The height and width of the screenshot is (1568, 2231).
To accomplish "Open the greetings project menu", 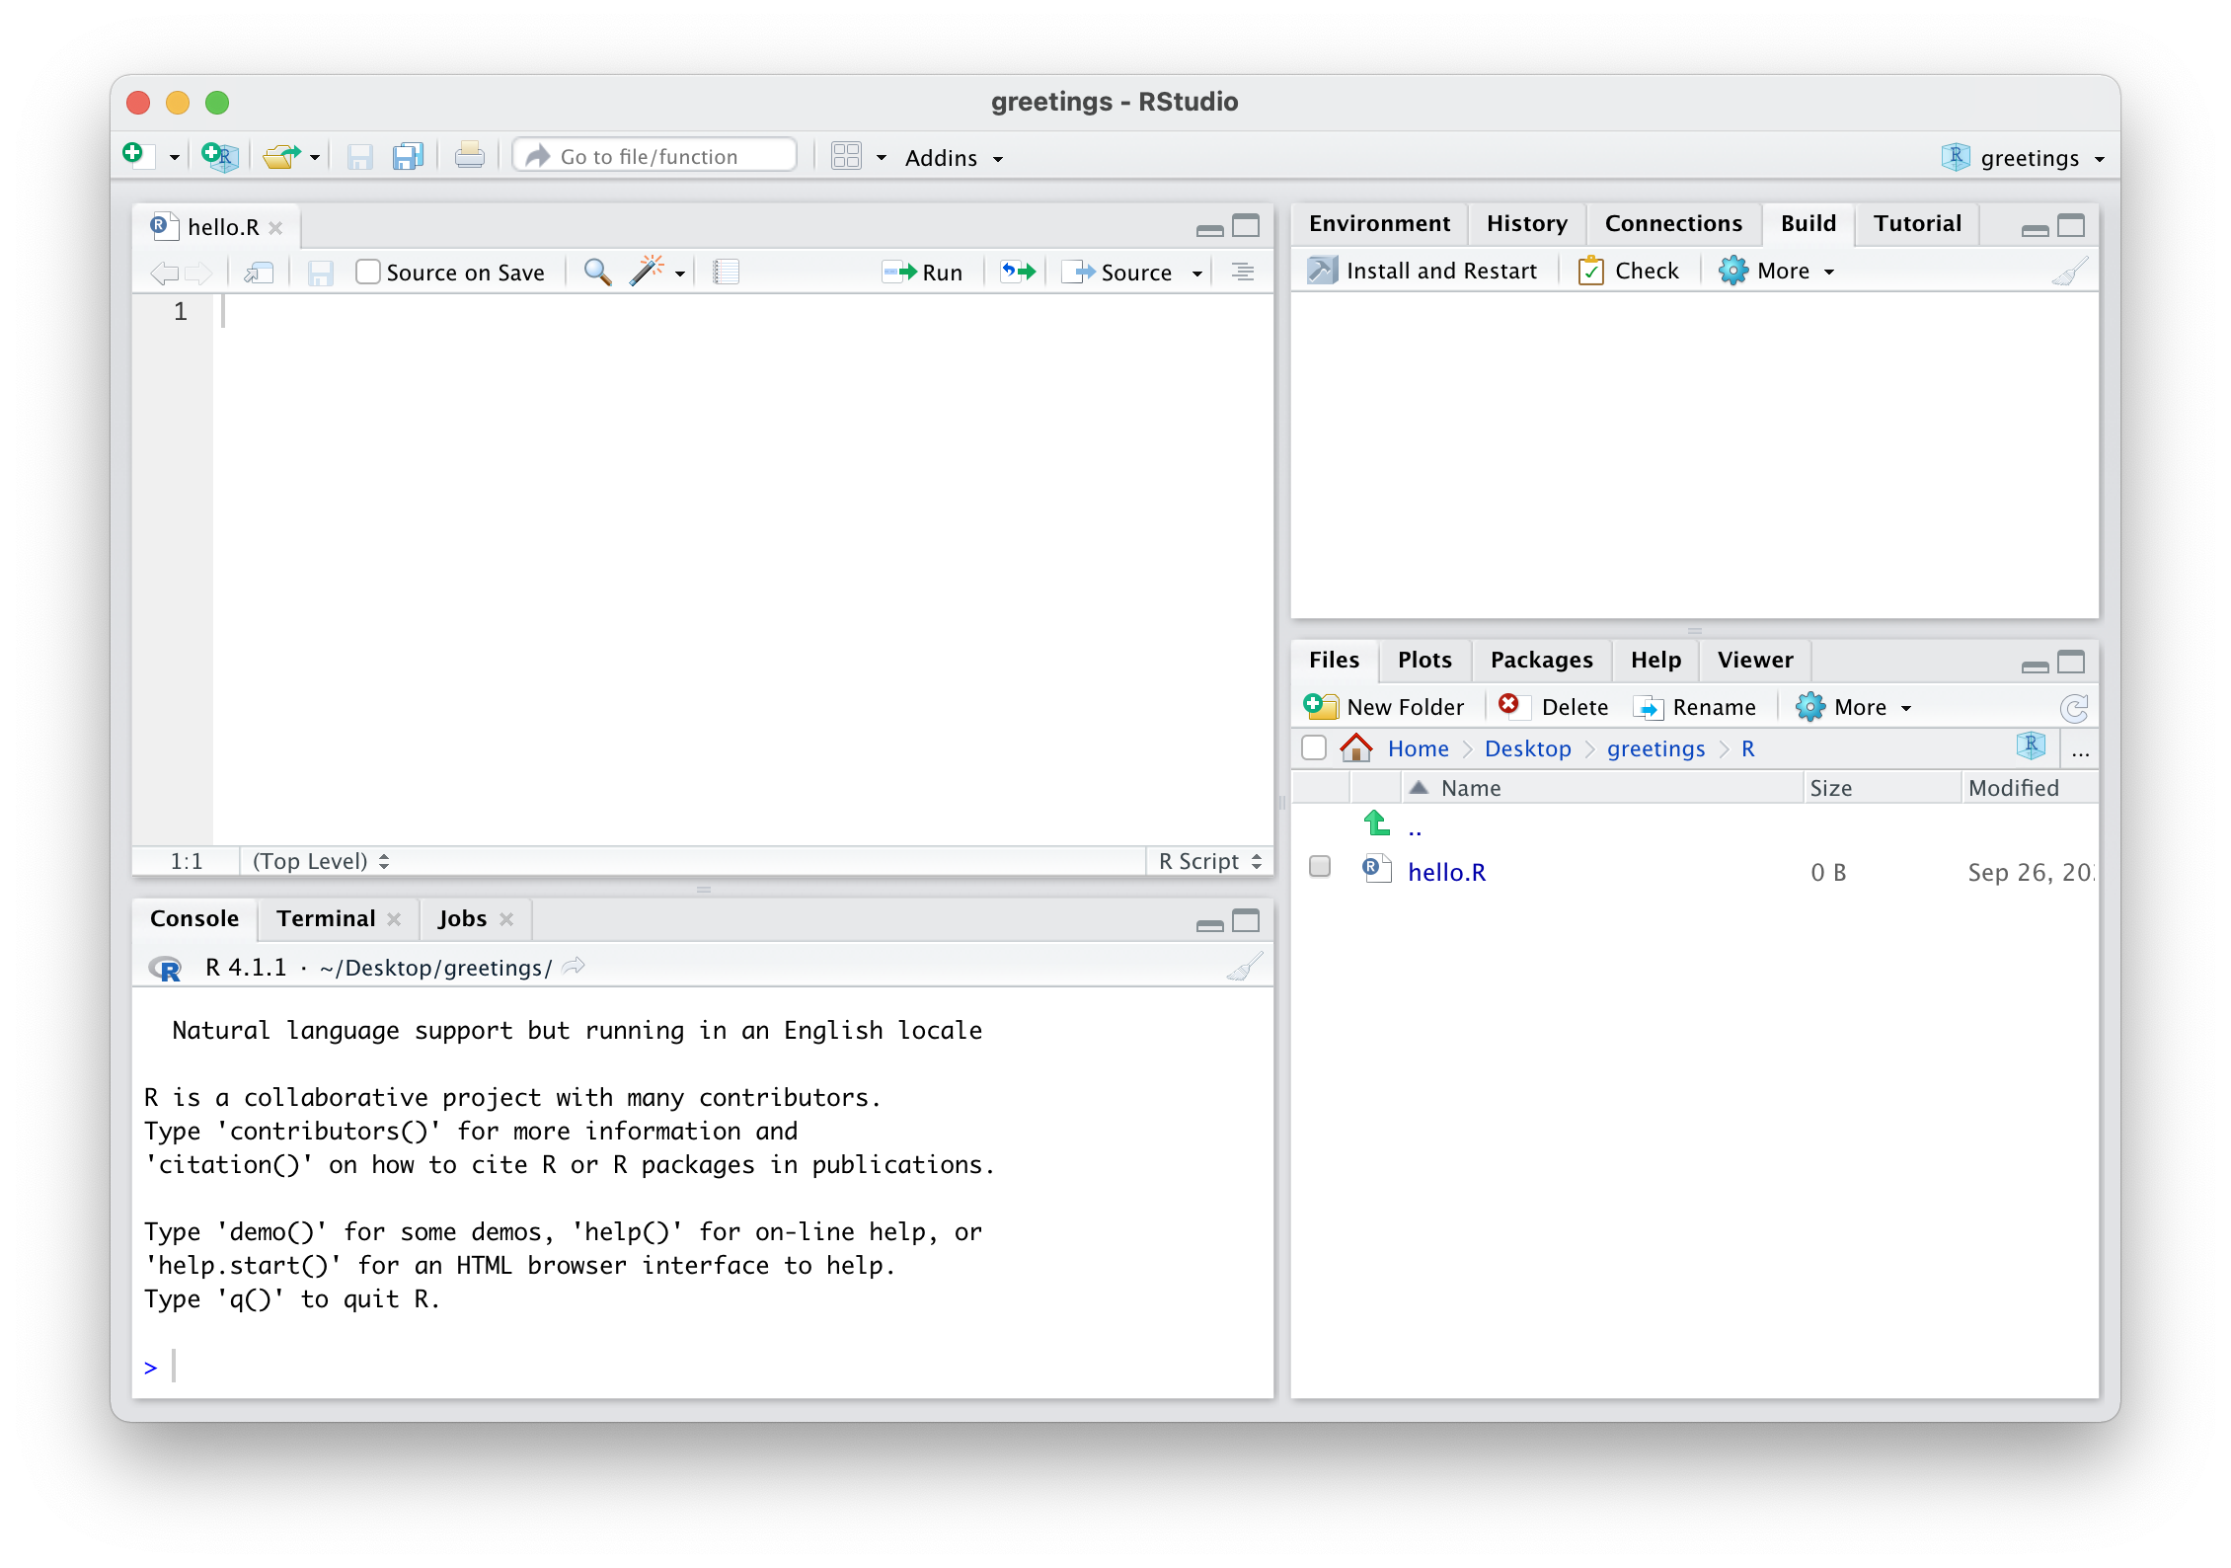I will [x=2023, y=158].
